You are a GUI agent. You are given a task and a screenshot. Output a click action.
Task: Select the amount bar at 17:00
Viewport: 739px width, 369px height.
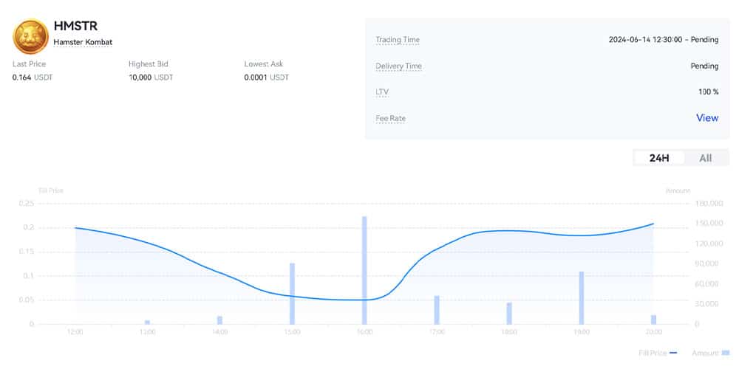[x=437, y=309]
